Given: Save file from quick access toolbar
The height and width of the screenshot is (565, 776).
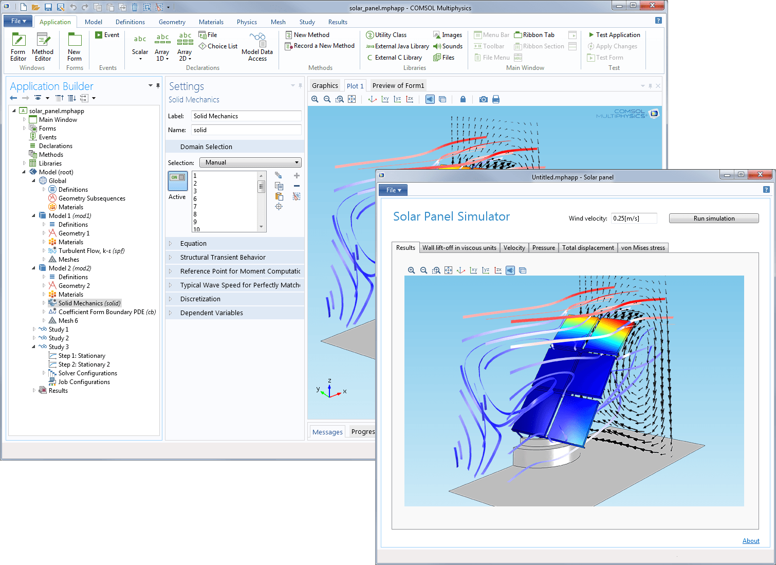Looking at the screenshot, I should 48,7.
